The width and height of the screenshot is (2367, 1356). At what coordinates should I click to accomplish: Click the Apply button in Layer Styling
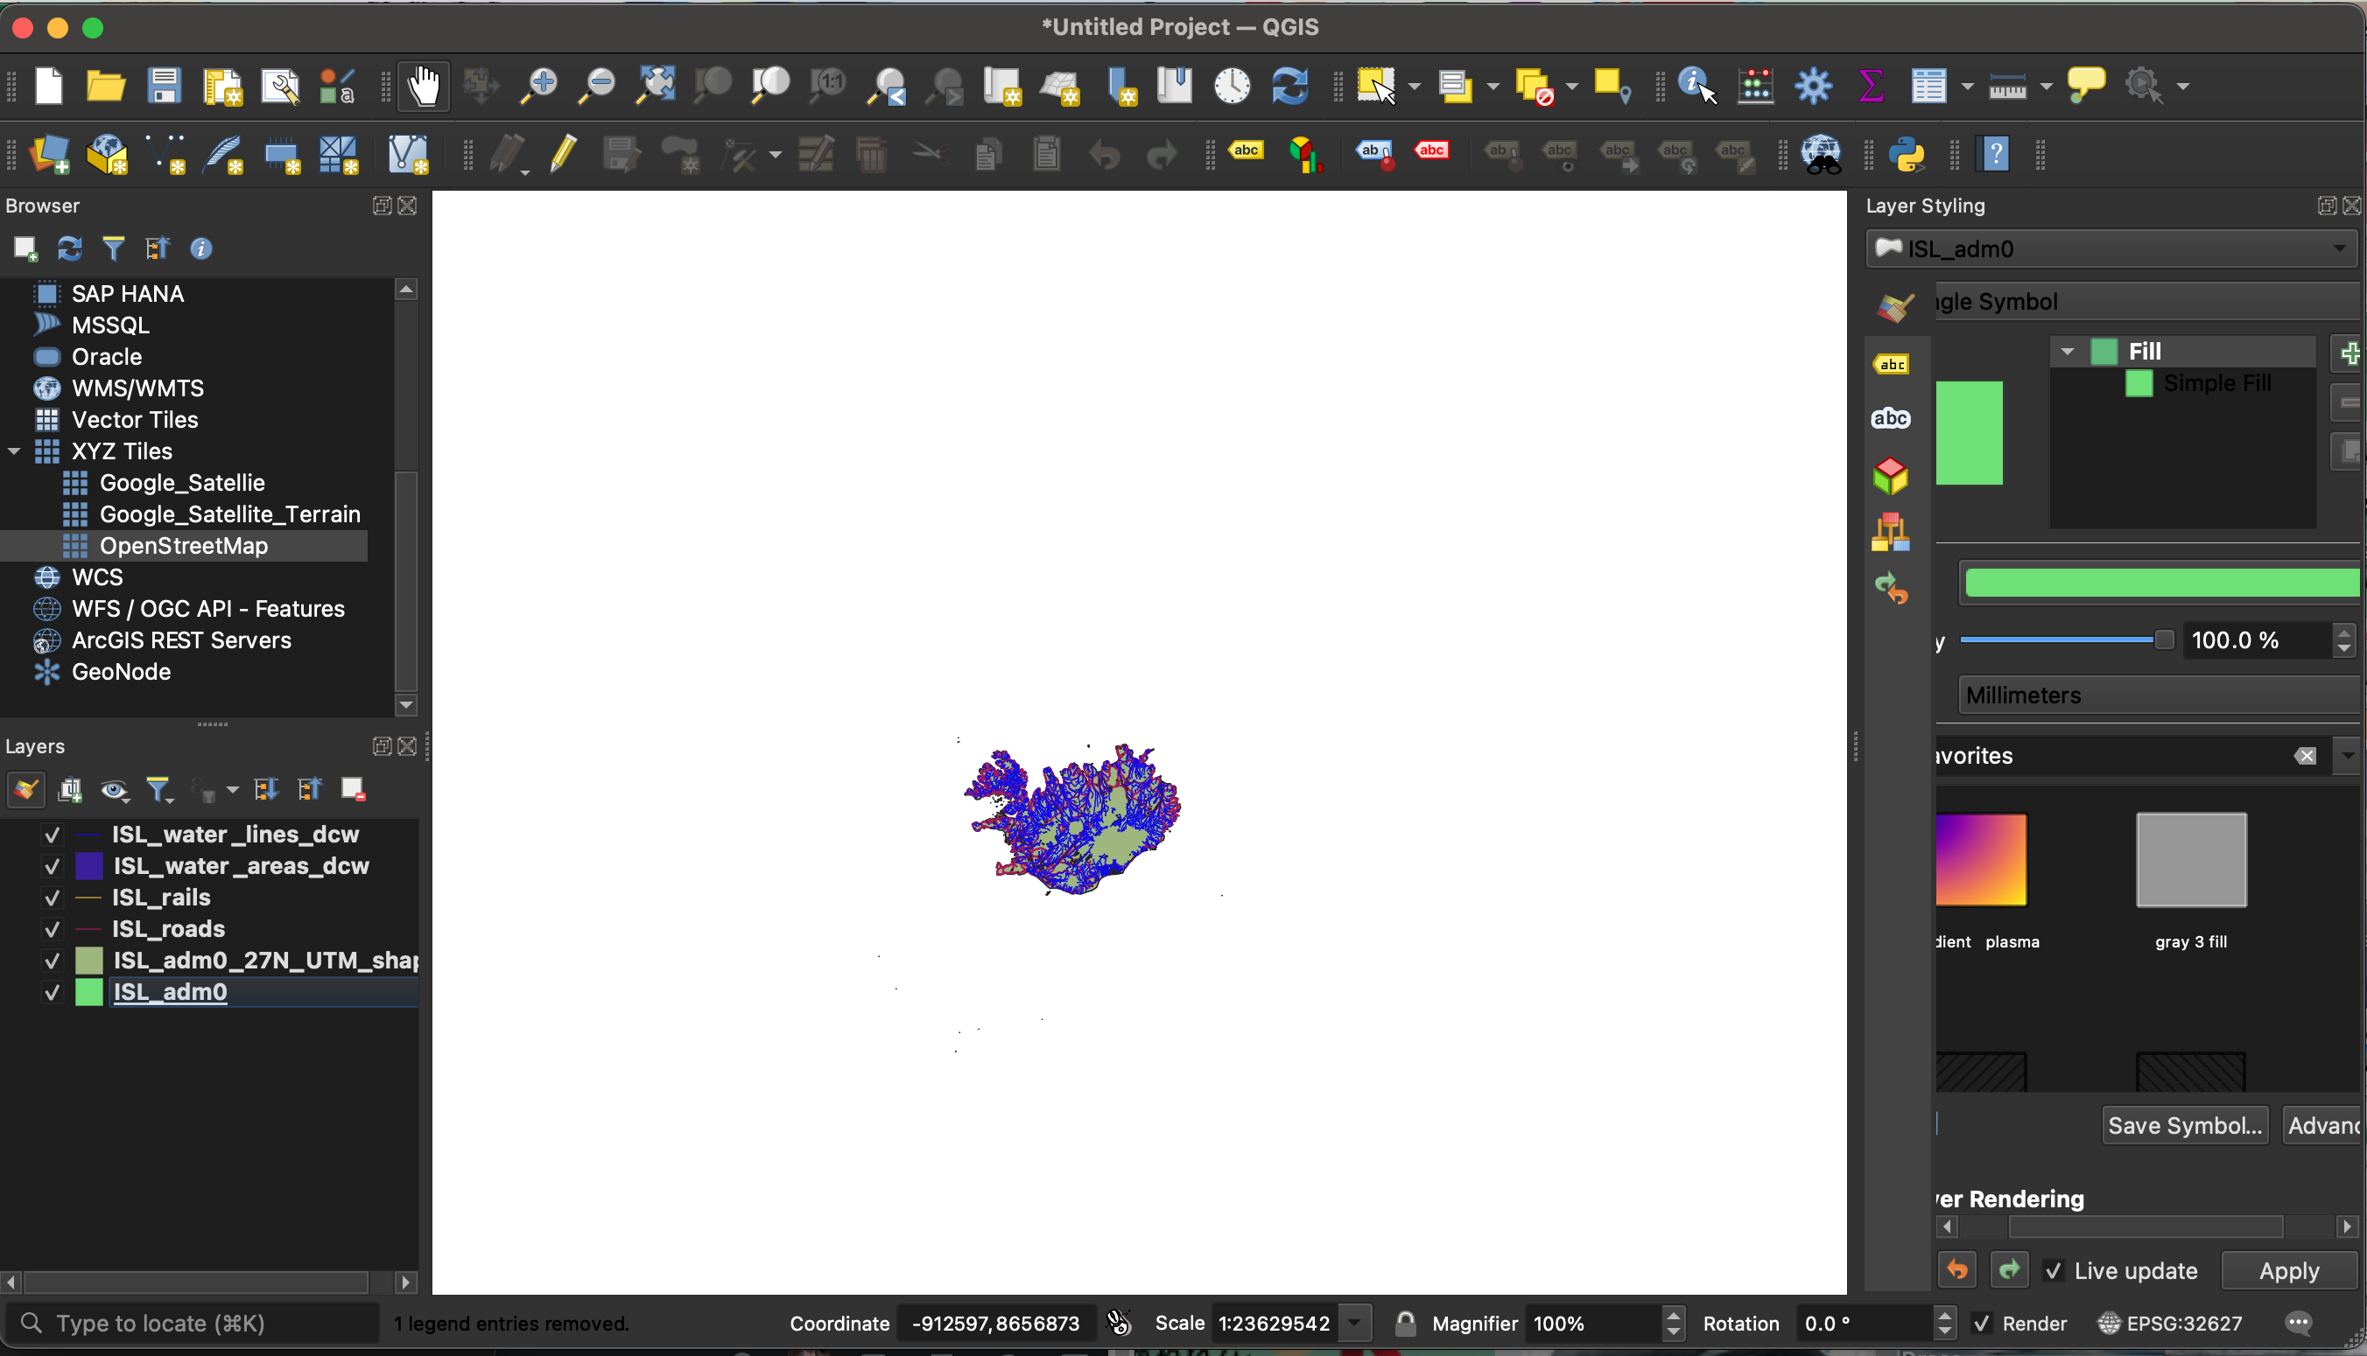tap(2287, 1270)
